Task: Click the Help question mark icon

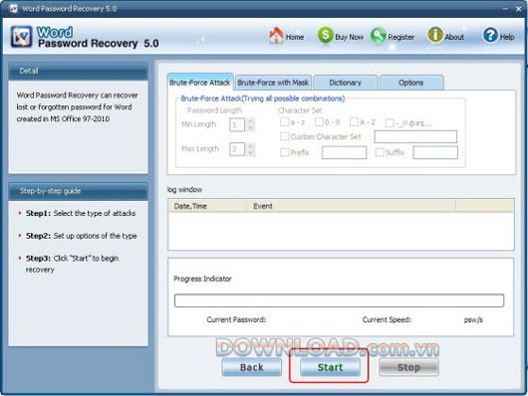Action: pyautogui.click(x=490, y=35)
